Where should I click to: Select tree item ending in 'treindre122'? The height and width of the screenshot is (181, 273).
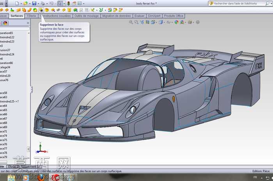coord(7,37)
